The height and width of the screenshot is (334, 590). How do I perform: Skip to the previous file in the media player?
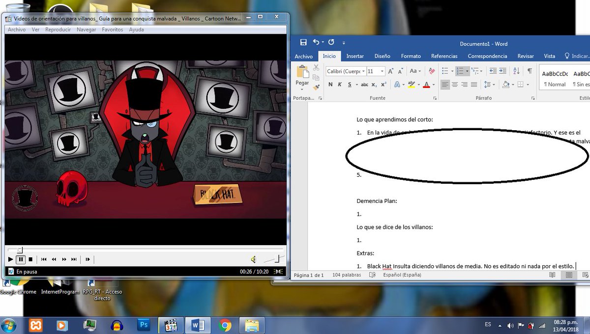44,259
